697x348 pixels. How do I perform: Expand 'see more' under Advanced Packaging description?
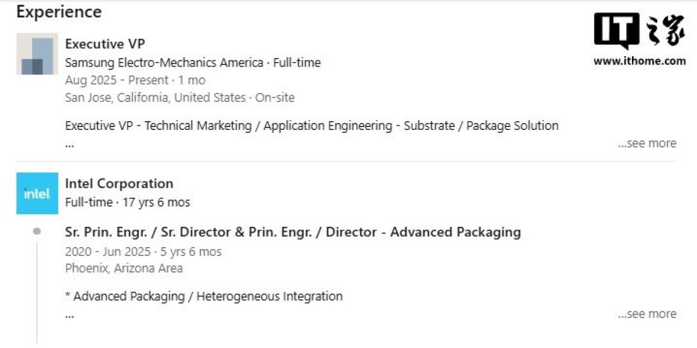click(x=647, y=314)
